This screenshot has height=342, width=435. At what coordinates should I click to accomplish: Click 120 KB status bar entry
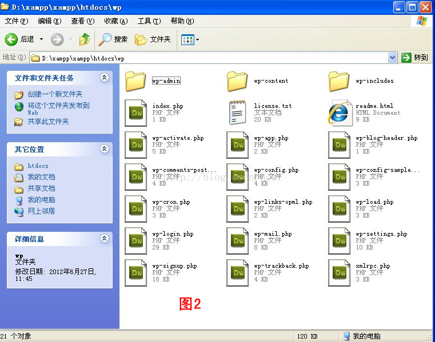pyautogui.click(x=307, y=336)
